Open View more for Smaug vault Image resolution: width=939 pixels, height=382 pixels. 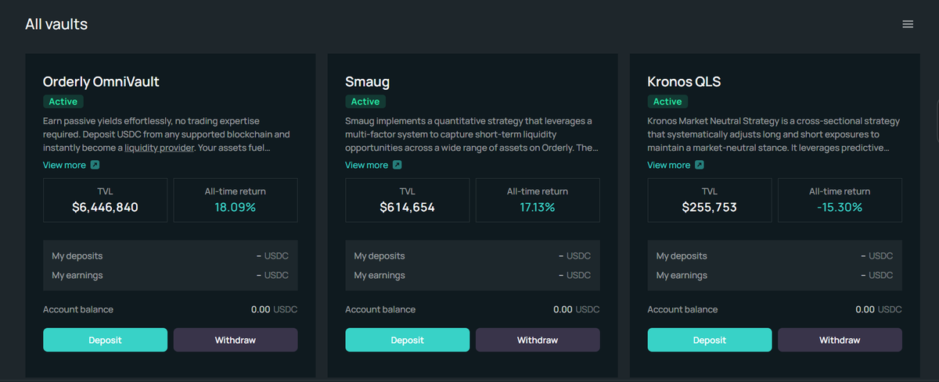(x=373, y=165)
